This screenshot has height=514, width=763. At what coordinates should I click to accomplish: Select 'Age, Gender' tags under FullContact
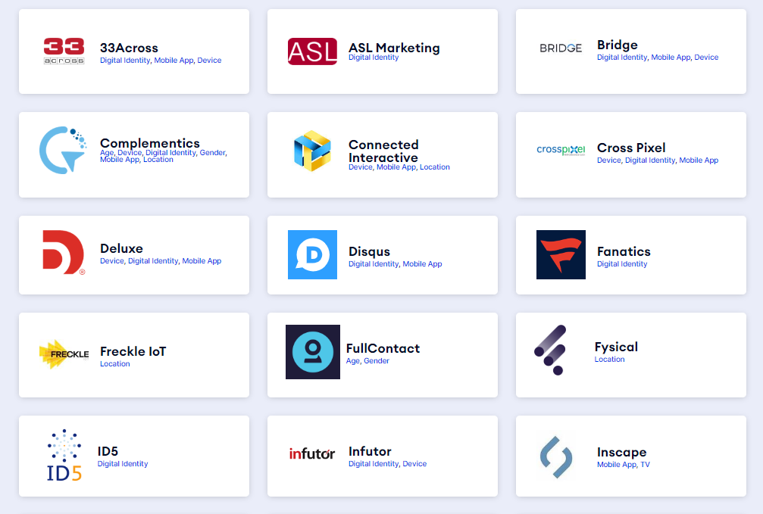click(367, 361)
